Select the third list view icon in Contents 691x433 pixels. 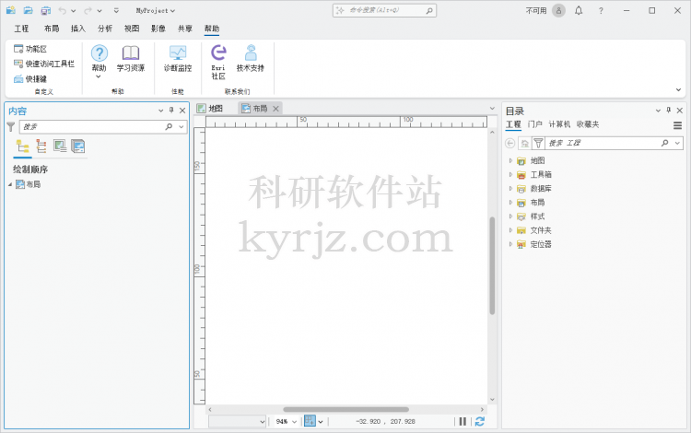60,146
